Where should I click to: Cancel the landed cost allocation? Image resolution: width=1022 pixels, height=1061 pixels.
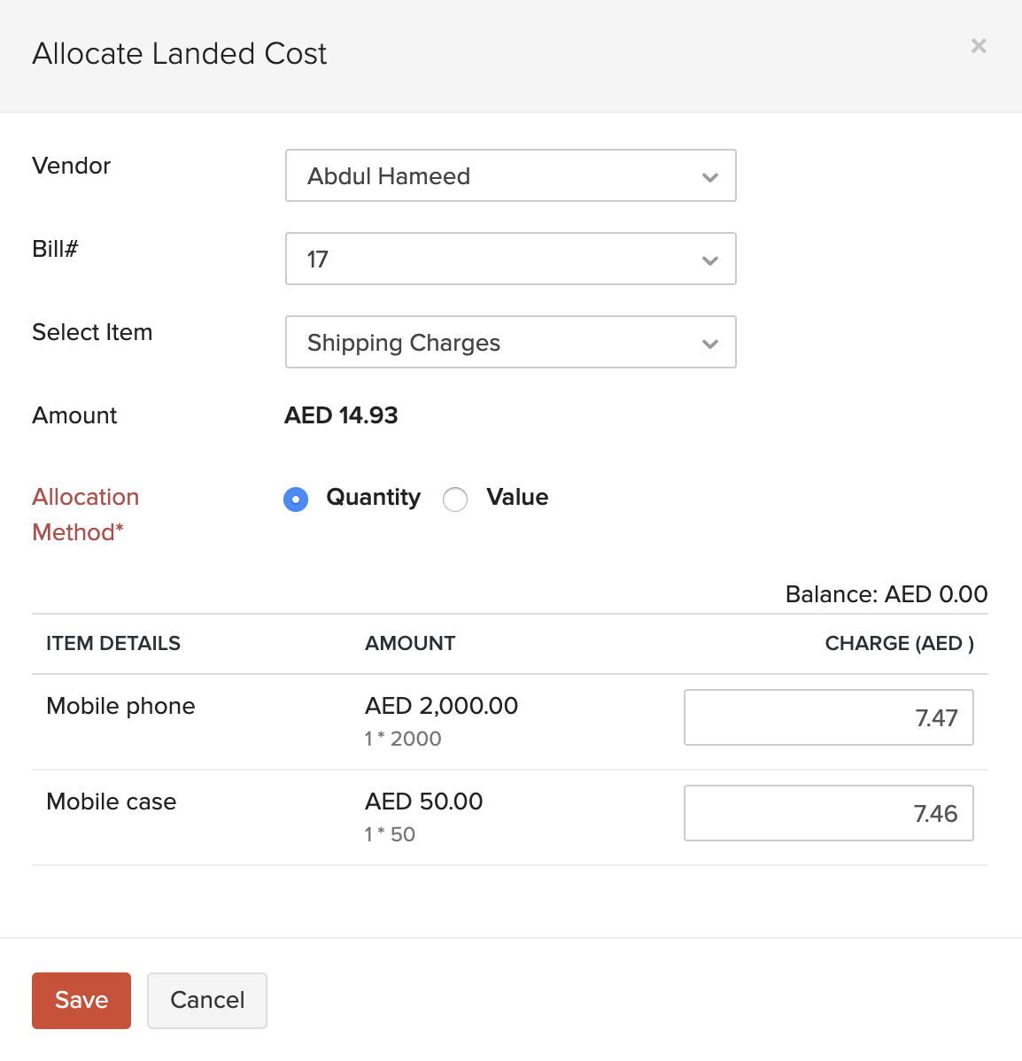point(206,1000)
